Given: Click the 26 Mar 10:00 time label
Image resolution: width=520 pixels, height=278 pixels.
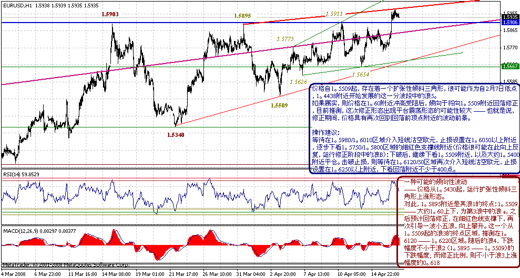Looking at the screenshot, I should coord(218,274).
